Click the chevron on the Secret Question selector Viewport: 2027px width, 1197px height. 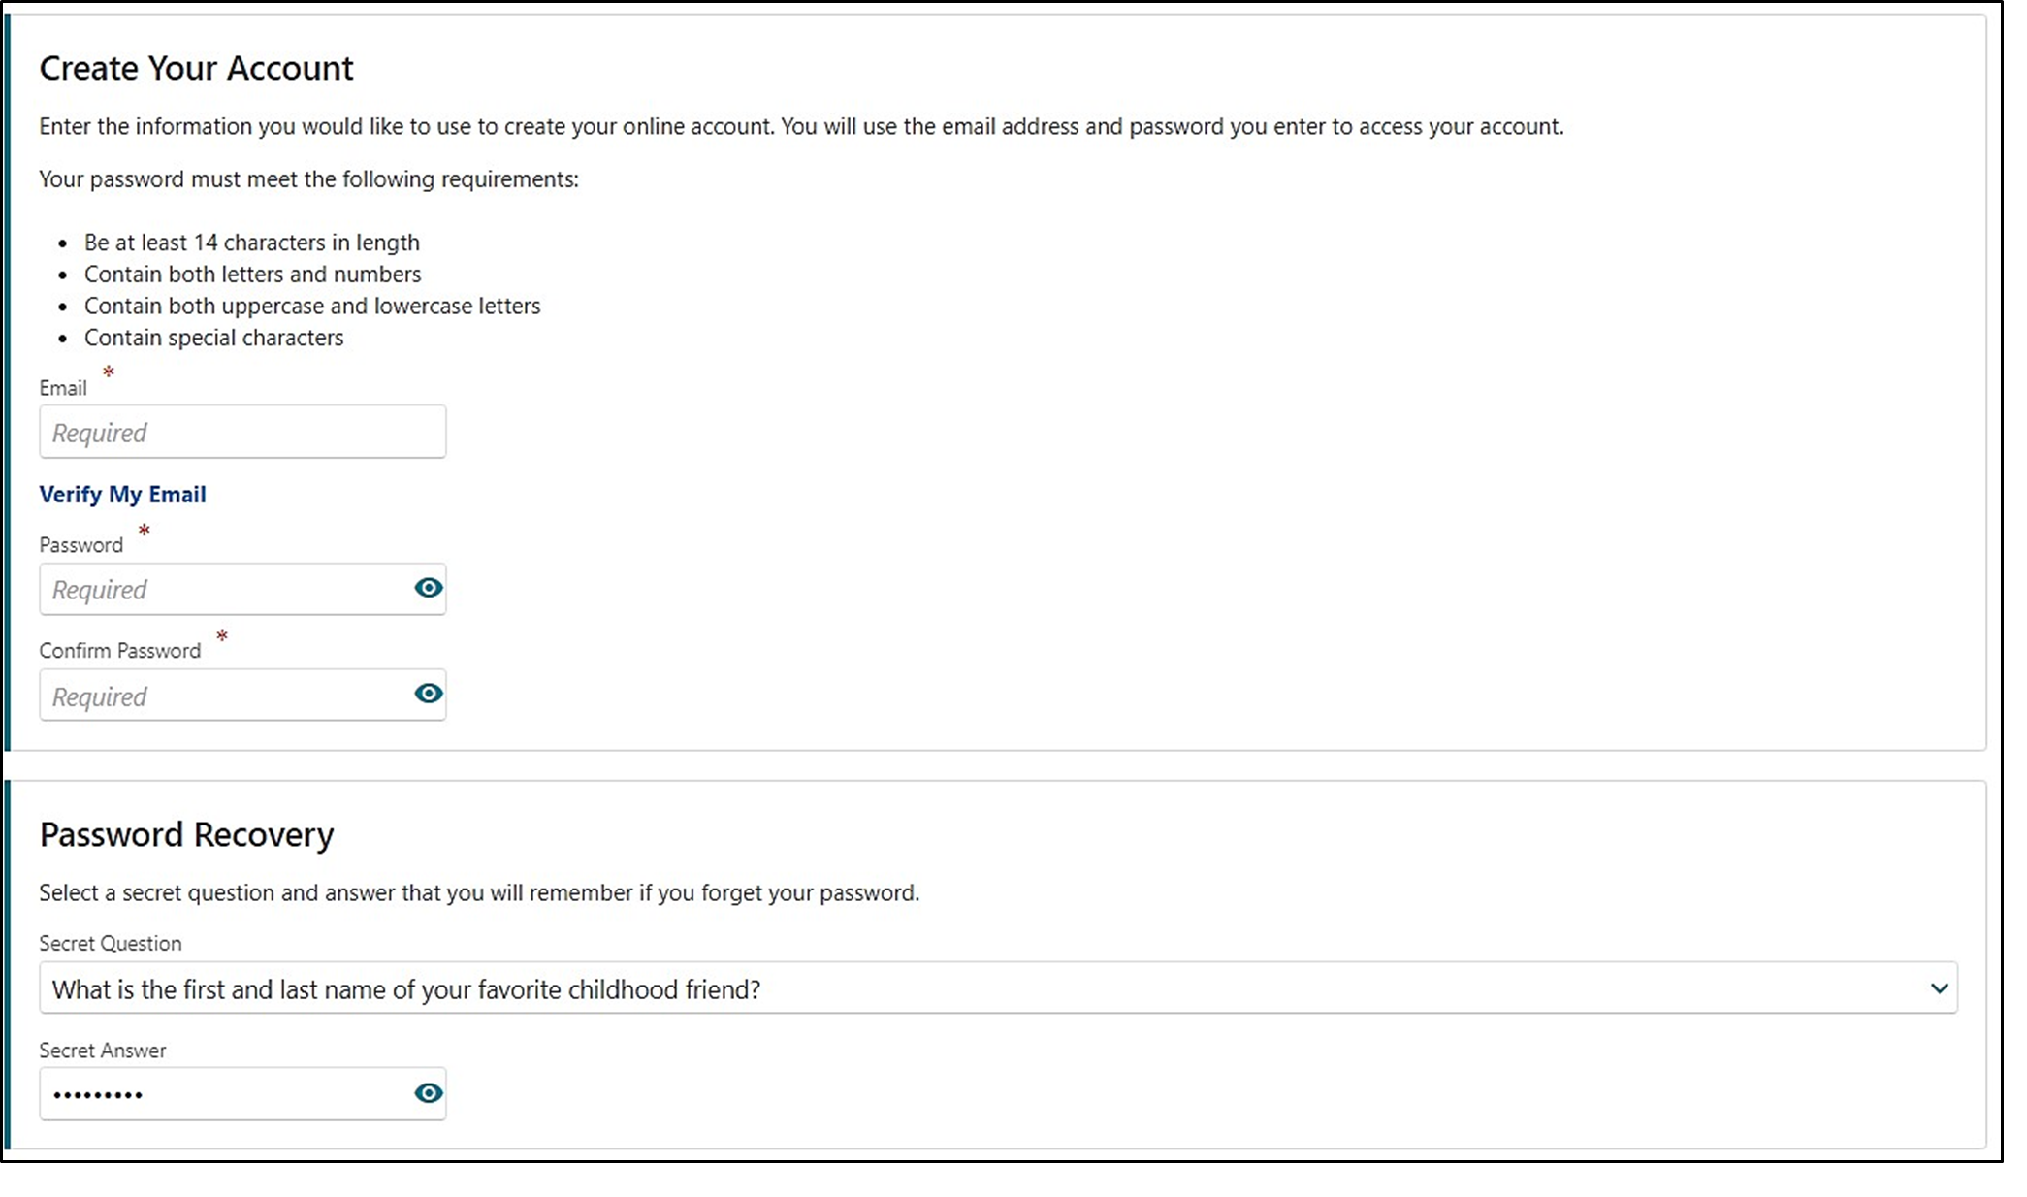1940,987
